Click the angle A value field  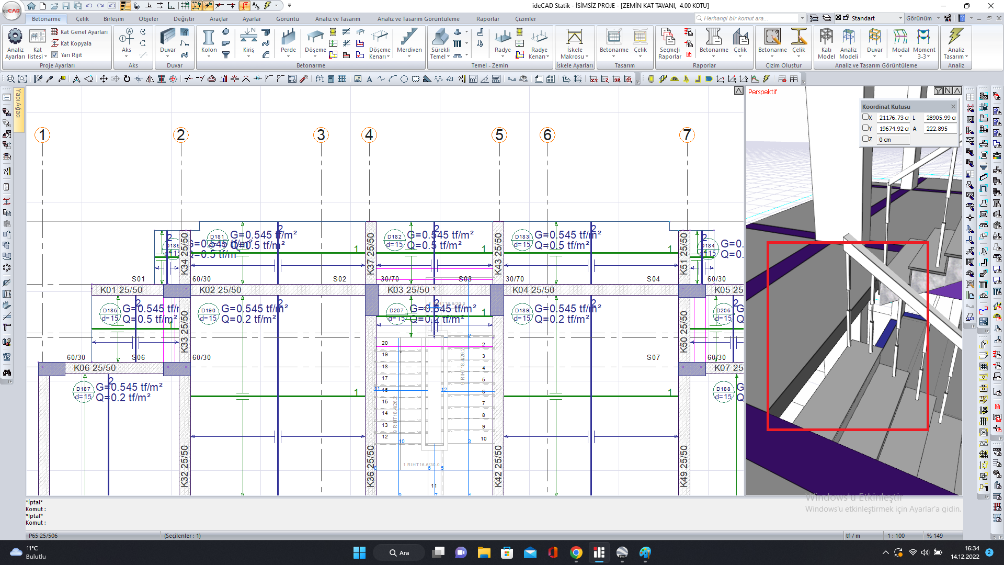point(940,129)
